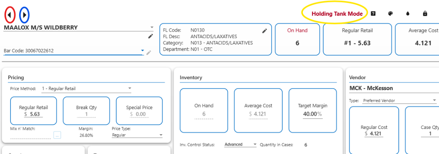Open Price Type Regular dropdown

137,135
